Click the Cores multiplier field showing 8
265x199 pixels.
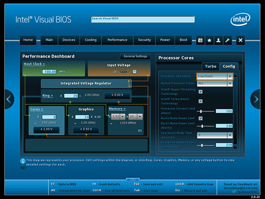click(49, 117)
